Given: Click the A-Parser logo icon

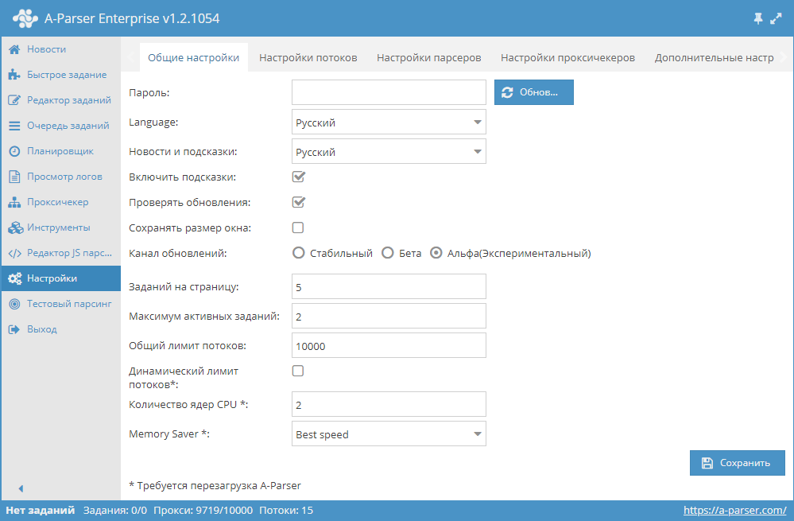Looking at the screenshot, I should click(25, 19).
